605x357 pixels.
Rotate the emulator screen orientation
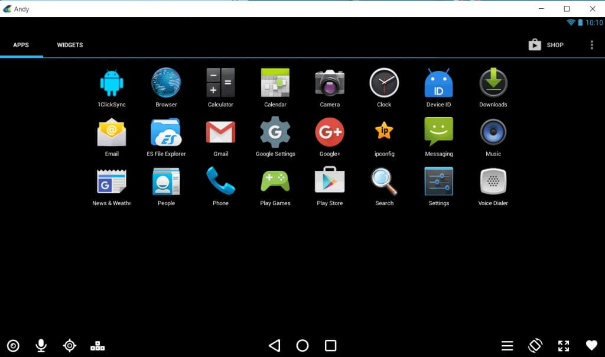535,346
